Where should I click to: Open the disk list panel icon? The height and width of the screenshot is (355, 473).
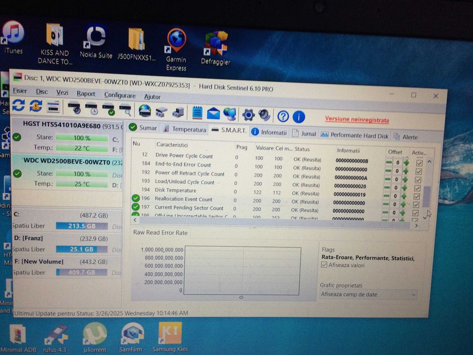[53, 106]
